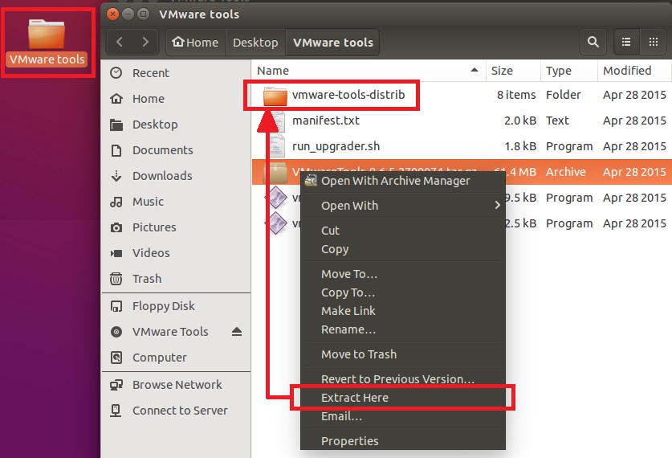This screenshot has width=672, height=458.
Task: Select the vmware-tools-distrib folder icon
Action: click(x=275, y=95)
